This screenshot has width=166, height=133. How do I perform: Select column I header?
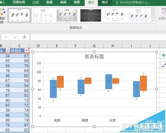[x=131, y=46]
